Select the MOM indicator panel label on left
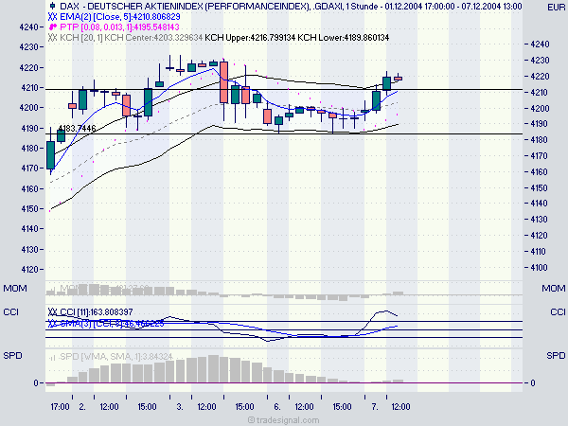 tap(15, 289)
